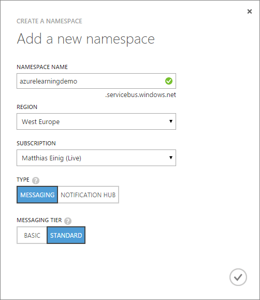The height and width of the screenshot is (300, 260).
Task: Click the help icon next to TYPE
Action: click(x=36, y=181)
